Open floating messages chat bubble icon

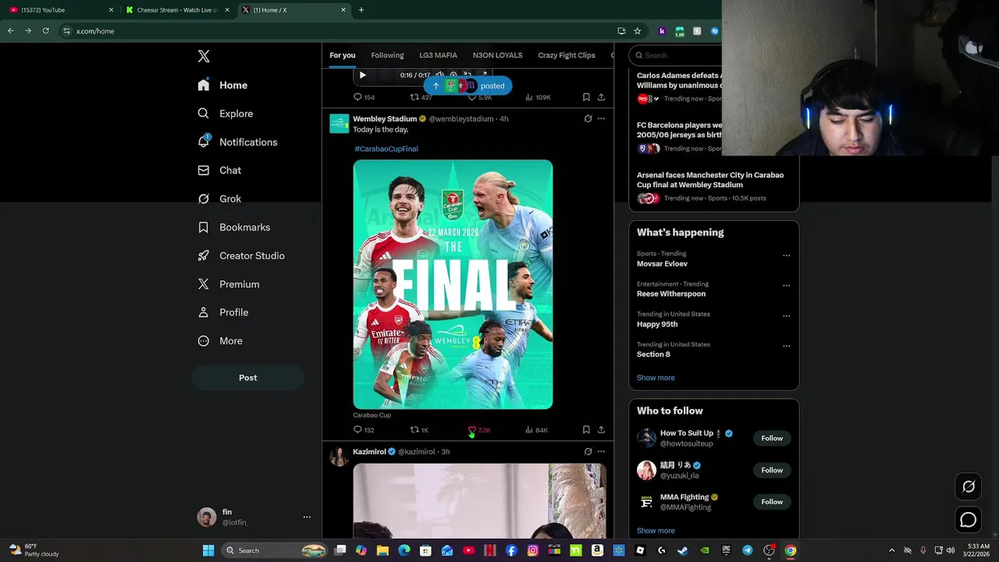[969, 519]
